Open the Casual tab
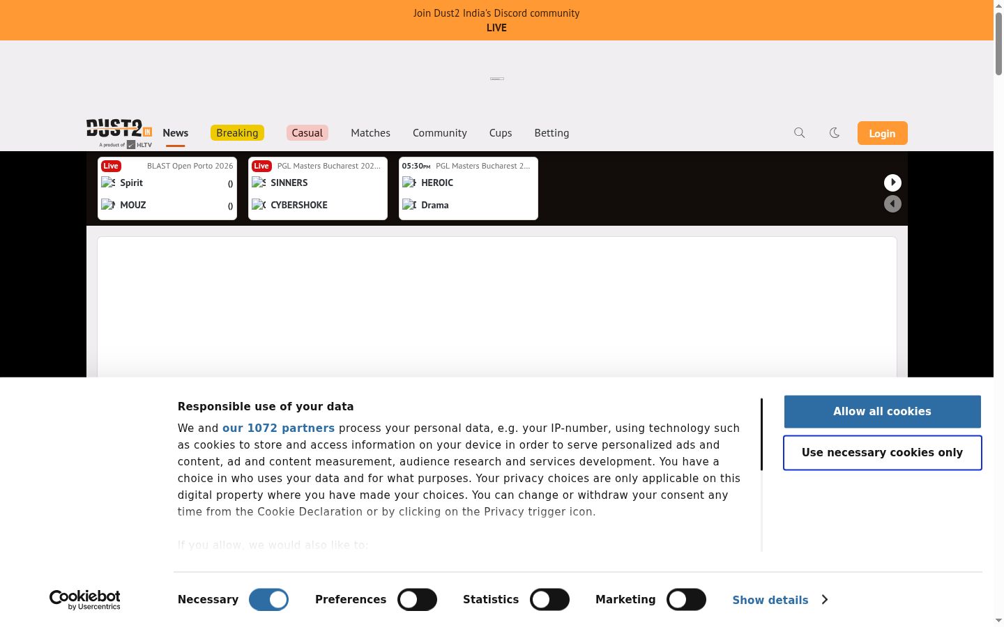 (x=307, y=133)
